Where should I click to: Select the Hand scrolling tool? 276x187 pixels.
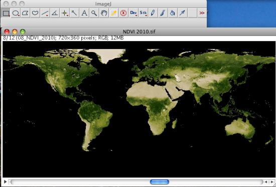click(x=104, y=13)
